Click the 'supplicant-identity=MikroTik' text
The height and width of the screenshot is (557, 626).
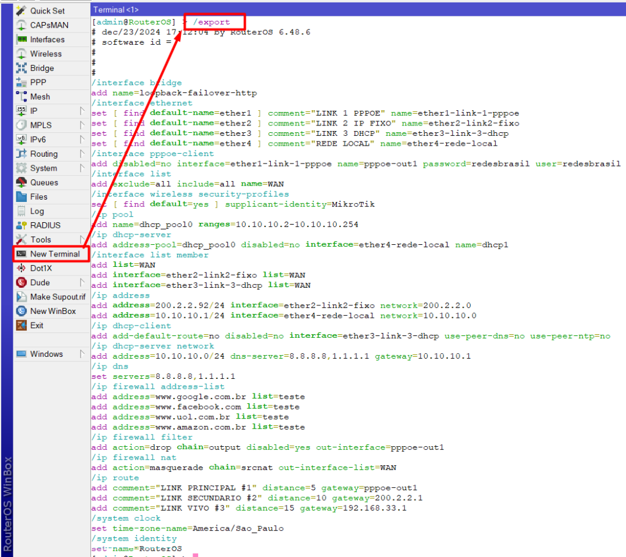[300, 204]
